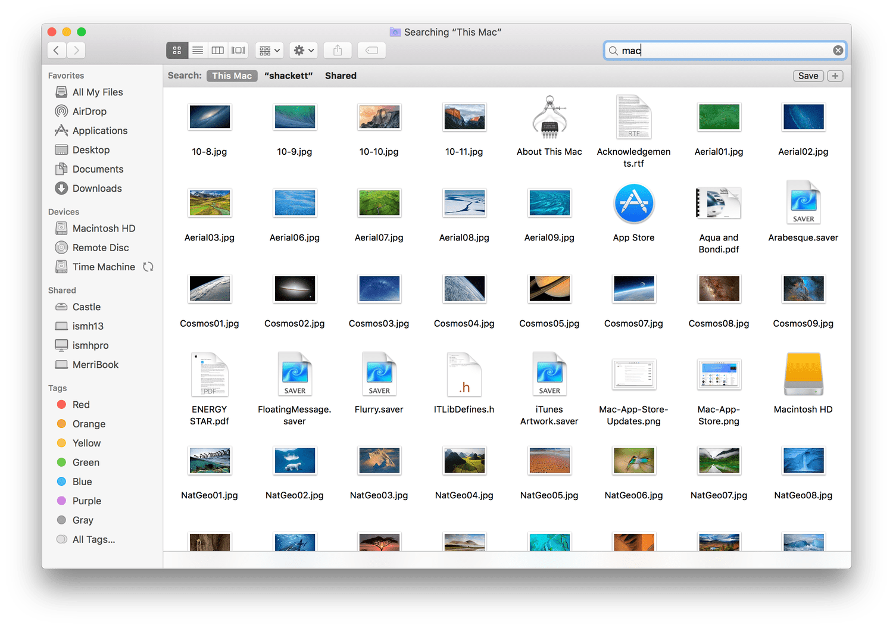Select the Shared search scope

click(x=341, y=76)
